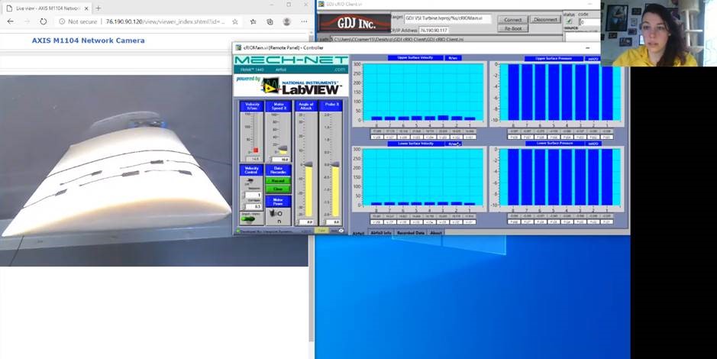
Task: Open the Upper Surface Velocity units dropdown
Action: [x=452, y=58]
